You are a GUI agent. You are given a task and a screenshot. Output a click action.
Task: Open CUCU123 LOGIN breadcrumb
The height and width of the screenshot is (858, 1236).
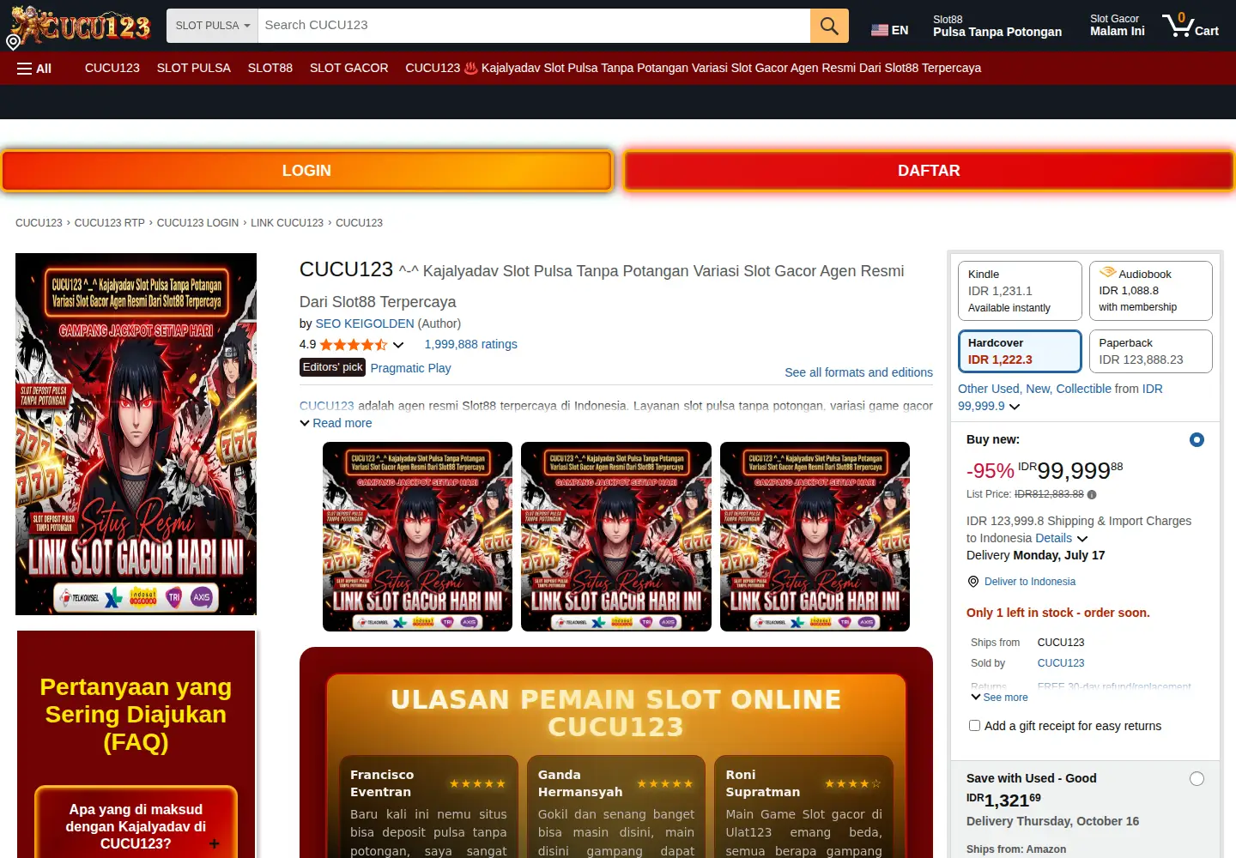pos(197,223)
